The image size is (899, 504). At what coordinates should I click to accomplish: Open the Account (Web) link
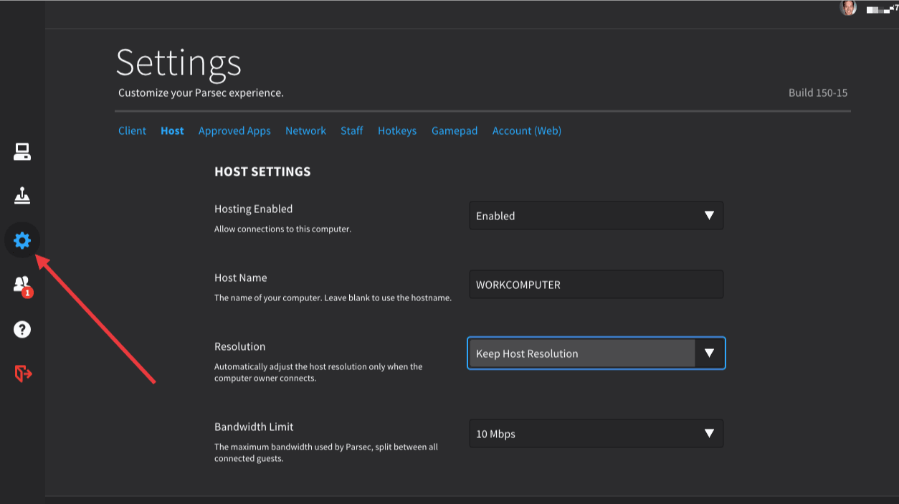click(x=526, y=130)
